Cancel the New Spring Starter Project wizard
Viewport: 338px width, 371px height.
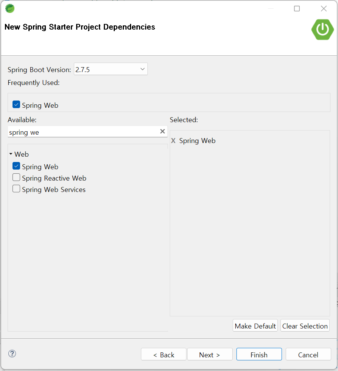pos(308,354)
